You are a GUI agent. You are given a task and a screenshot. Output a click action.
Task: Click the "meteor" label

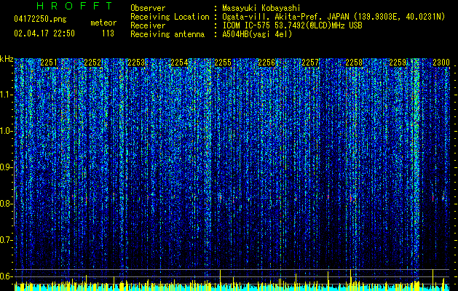(103, 23)
